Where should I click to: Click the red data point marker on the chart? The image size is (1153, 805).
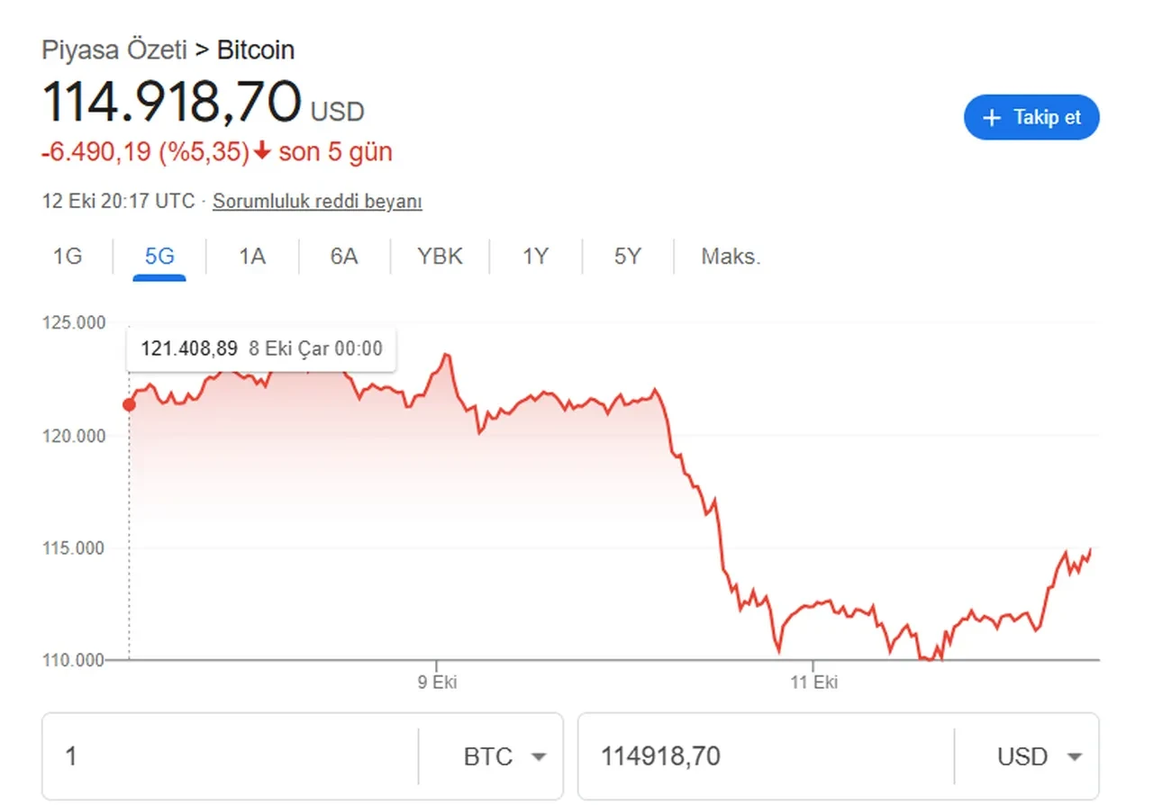129,404
